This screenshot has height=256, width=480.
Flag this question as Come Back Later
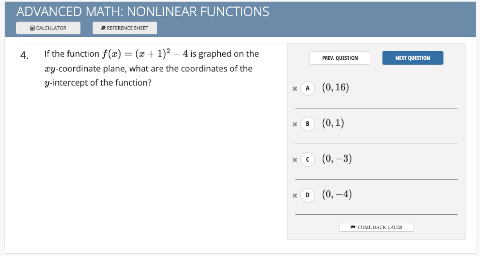point(376,227)
